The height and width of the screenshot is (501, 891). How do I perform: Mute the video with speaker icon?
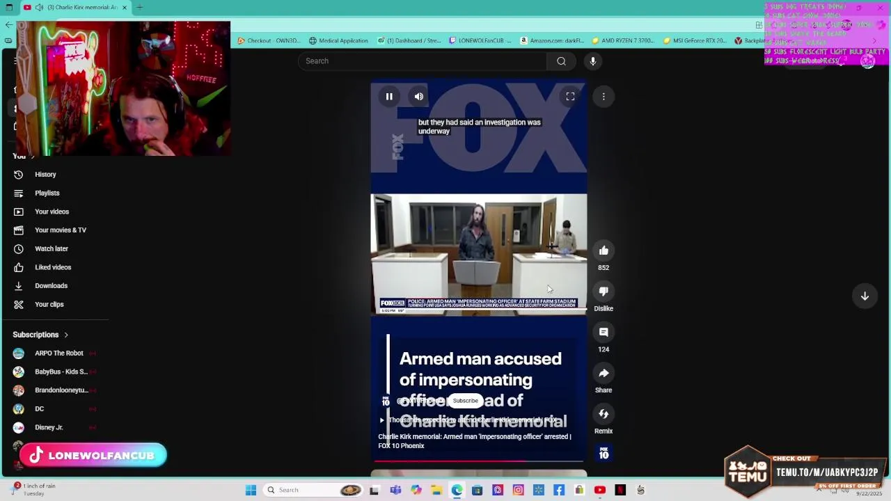pos(418,97)
